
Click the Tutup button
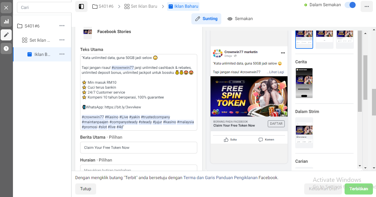86,189
